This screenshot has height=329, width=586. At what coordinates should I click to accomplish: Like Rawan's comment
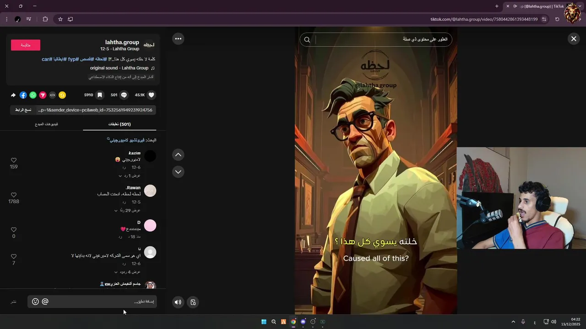pos(14,195)
